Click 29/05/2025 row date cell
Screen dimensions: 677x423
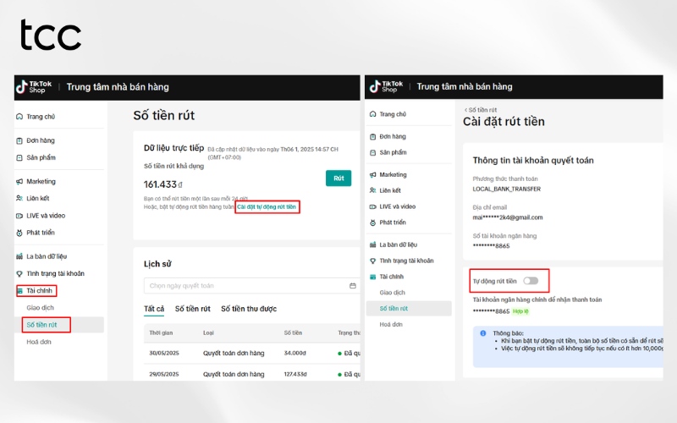(x=164, y=374)
